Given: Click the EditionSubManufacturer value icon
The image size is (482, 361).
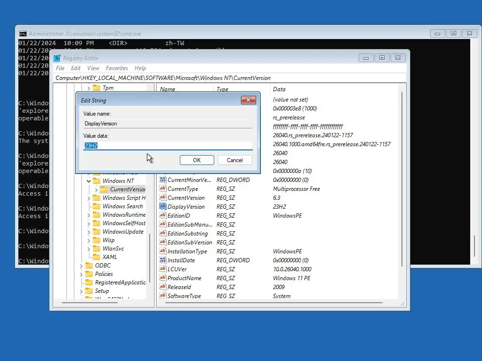Looking at the screenshot, I should pyautogui.click(x=162, y=224).
